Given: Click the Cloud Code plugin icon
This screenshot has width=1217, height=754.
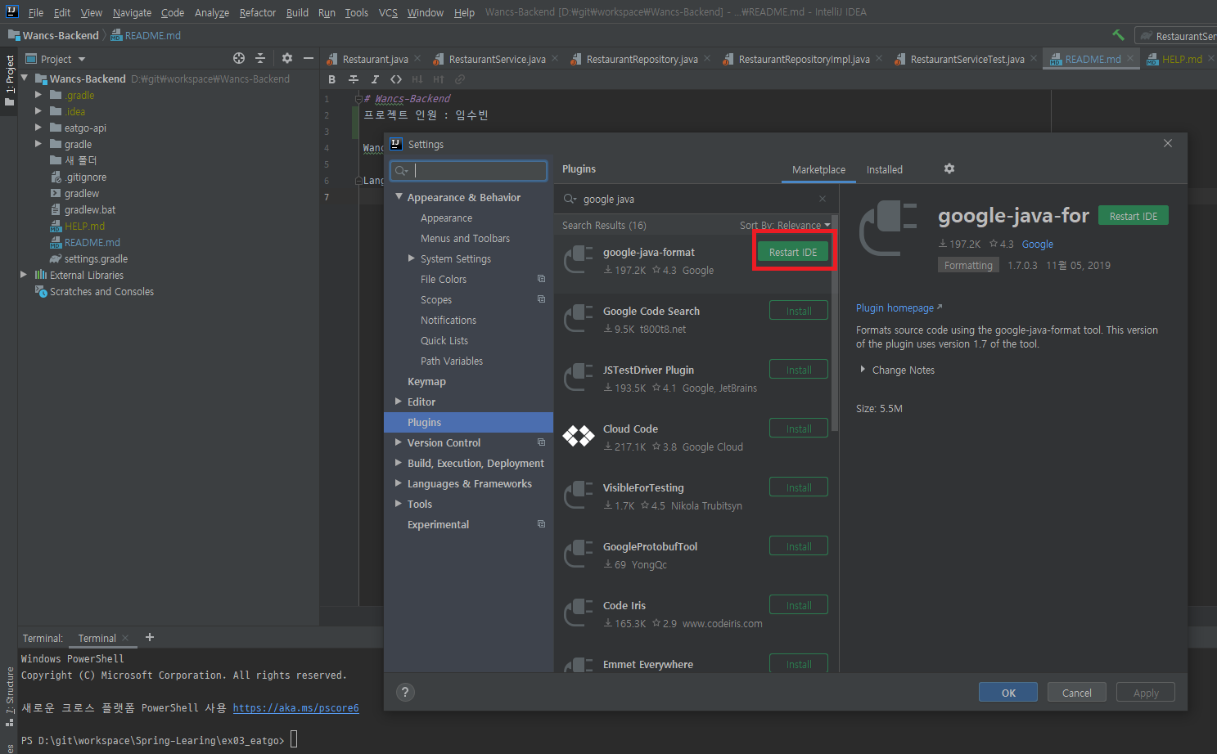Looking at the screenshot, I should click(x=579, y=437).
